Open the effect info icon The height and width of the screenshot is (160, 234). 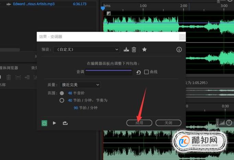click(179, 50)
